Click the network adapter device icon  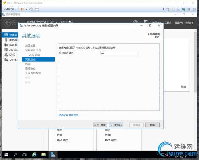pyautogui.click(x=183, y=9)
